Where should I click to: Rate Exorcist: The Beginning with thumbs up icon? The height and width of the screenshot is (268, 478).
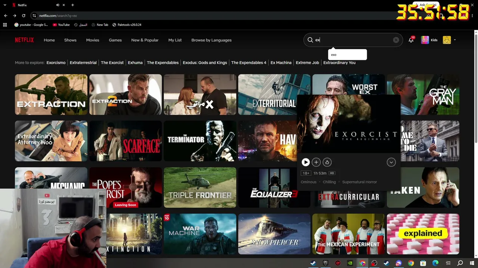(x=327, y=162)
